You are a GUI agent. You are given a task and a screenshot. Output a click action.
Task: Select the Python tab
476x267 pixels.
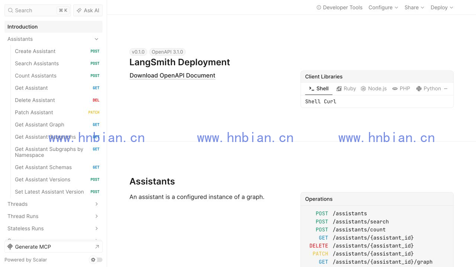[428, 89]
